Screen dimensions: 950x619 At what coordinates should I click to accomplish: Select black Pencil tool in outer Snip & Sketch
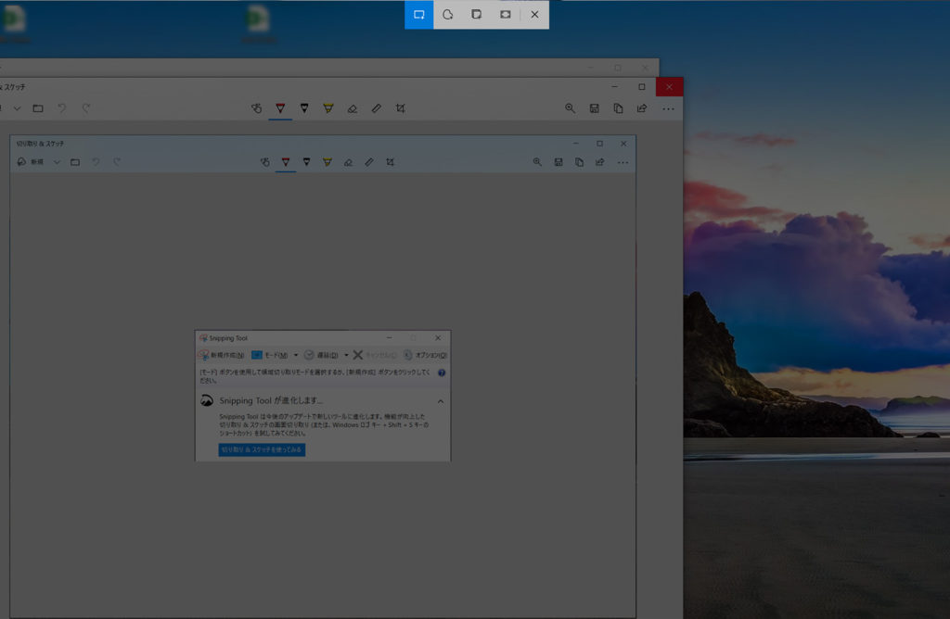304,108
